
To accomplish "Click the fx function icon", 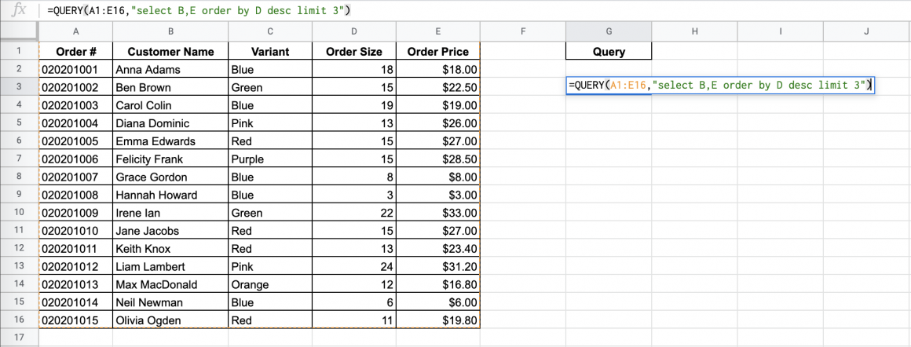I will coord(20,10).
